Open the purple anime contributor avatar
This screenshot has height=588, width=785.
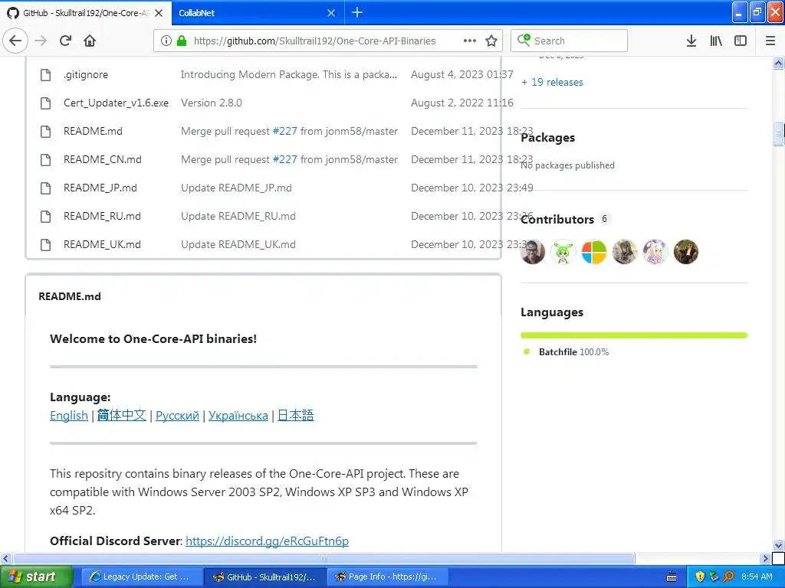click(655, 251)
